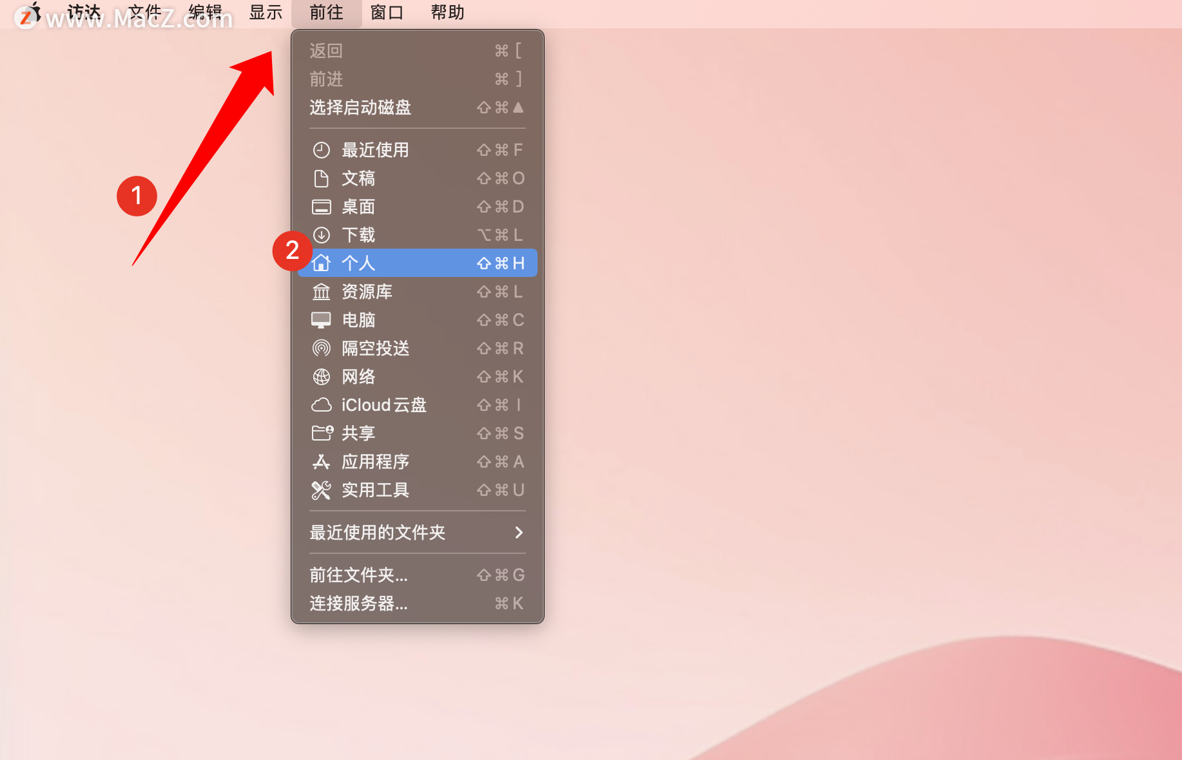This screenshot has width=1182, height=760.
Task: Click the cloud icon beside iCloud 云盘
Action: point(321,405)
